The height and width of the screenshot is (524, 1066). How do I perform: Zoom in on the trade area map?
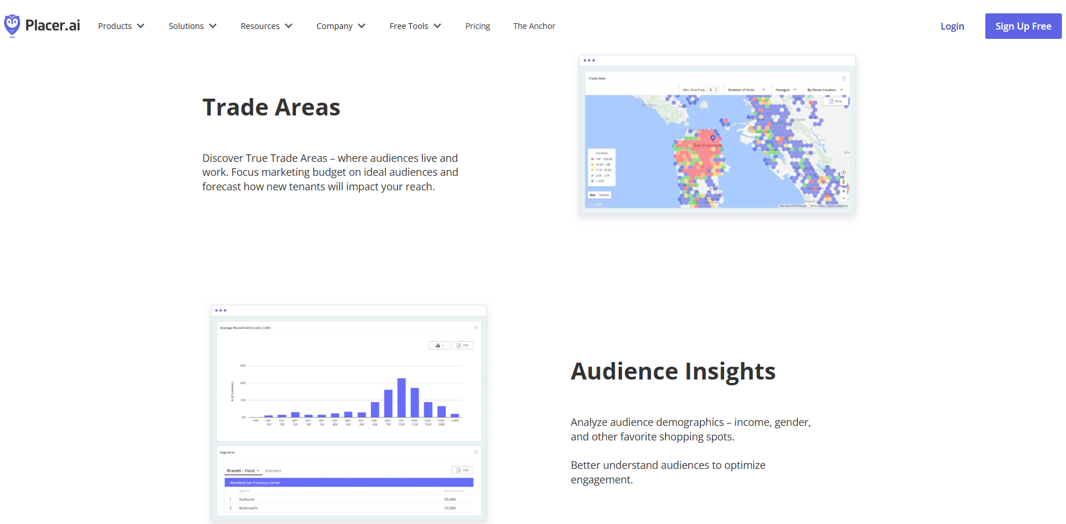tap(844, 191)
